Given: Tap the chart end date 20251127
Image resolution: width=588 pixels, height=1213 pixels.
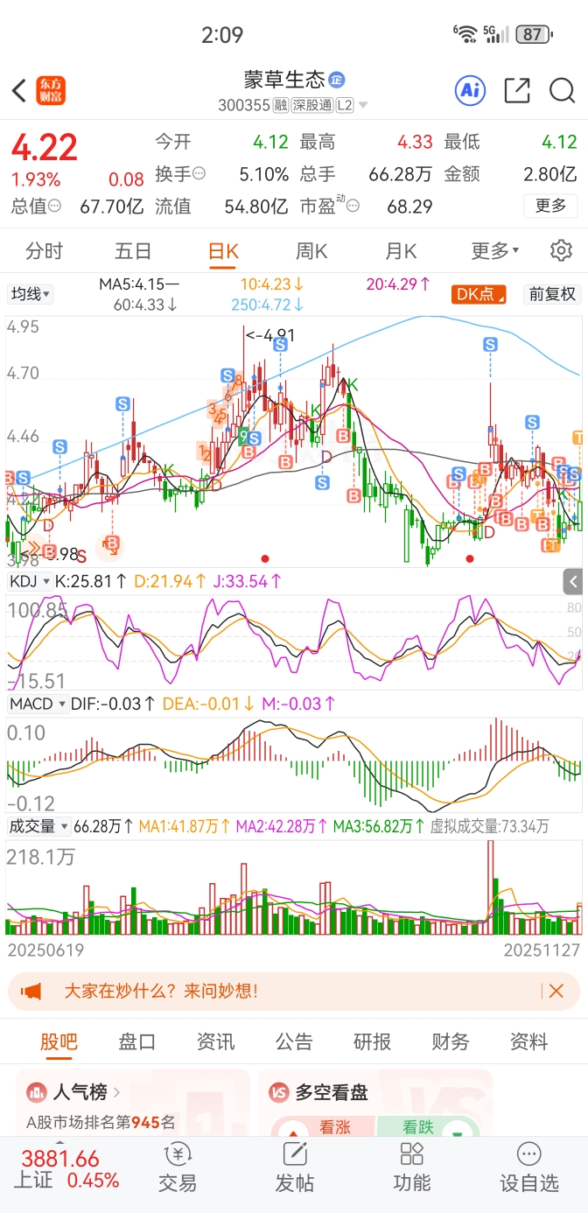Looking at the screenshot, I should pos(542,950).
